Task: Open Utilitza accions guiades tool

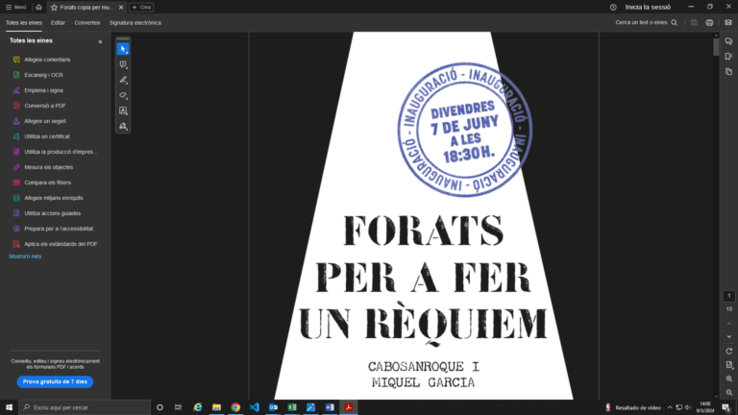Action: tap(52, 213)
